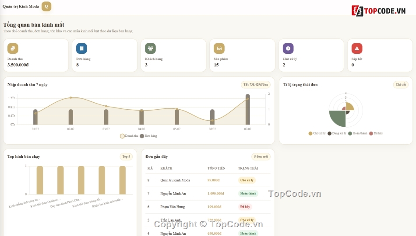Click Quản trị Kính Moda header label
416x236 pixels.
coord(21,7)
